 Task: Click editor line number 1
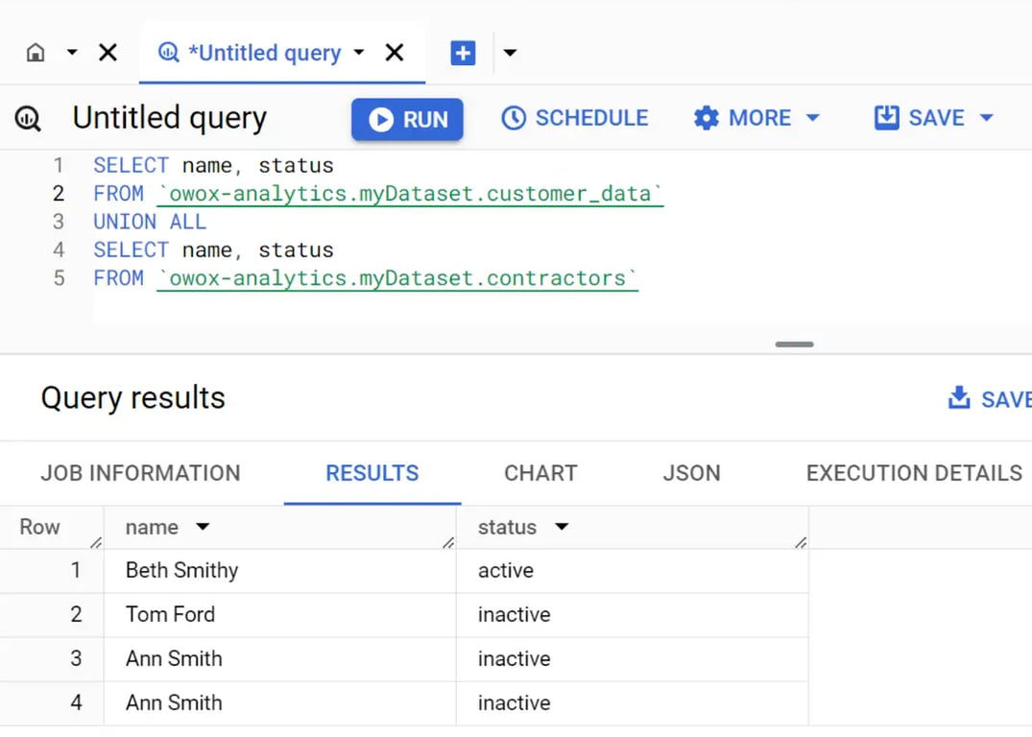click(x=59, y=165)
